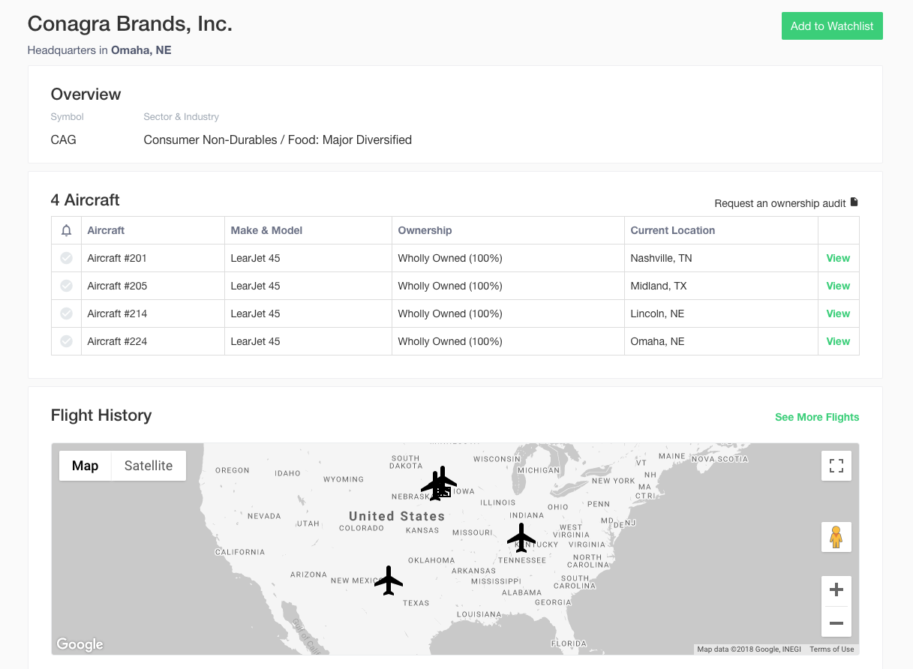The height and width of the screenshot is (669, 913).
Task: Click Wholly Owned cell for Aircraft #214
Action: point(508,313)
